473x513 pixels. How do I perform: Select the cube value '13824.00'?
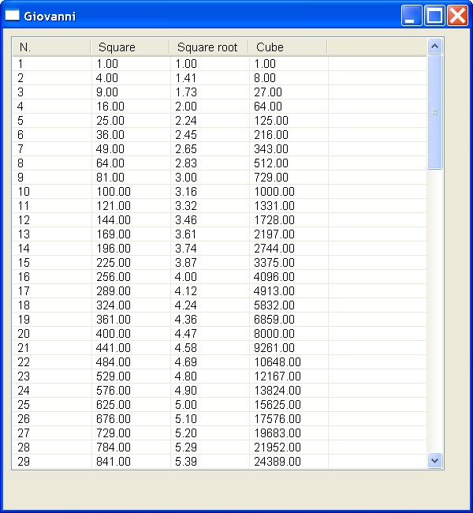click(277, 391)
